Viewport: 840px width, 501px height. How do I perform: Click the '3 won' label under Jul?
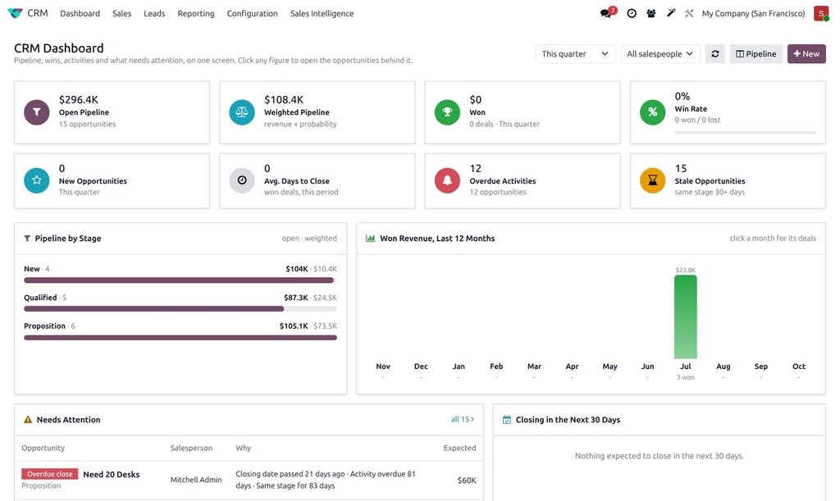[x=685, y=377]
